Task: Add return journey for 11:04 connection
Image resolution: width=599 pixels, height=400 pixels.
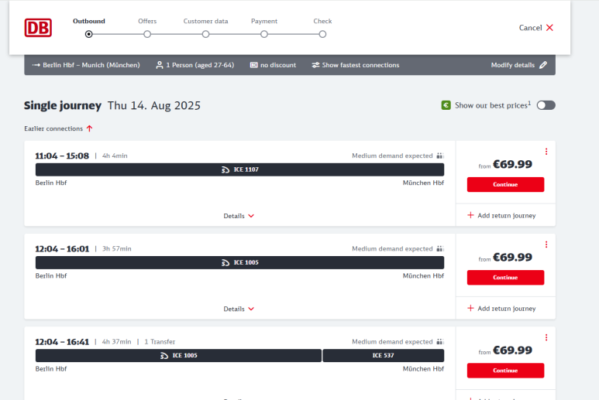Action: [x=507, y=215]
